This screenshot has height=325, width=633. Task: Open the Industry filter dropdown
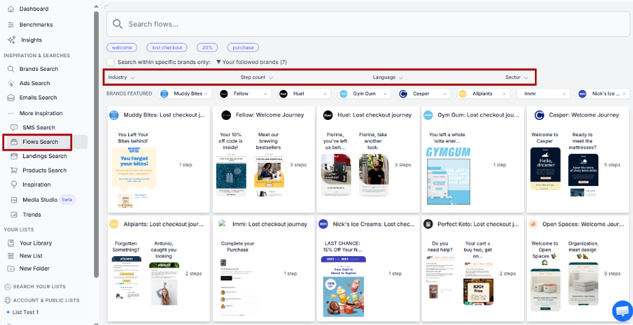click(121, 78)
